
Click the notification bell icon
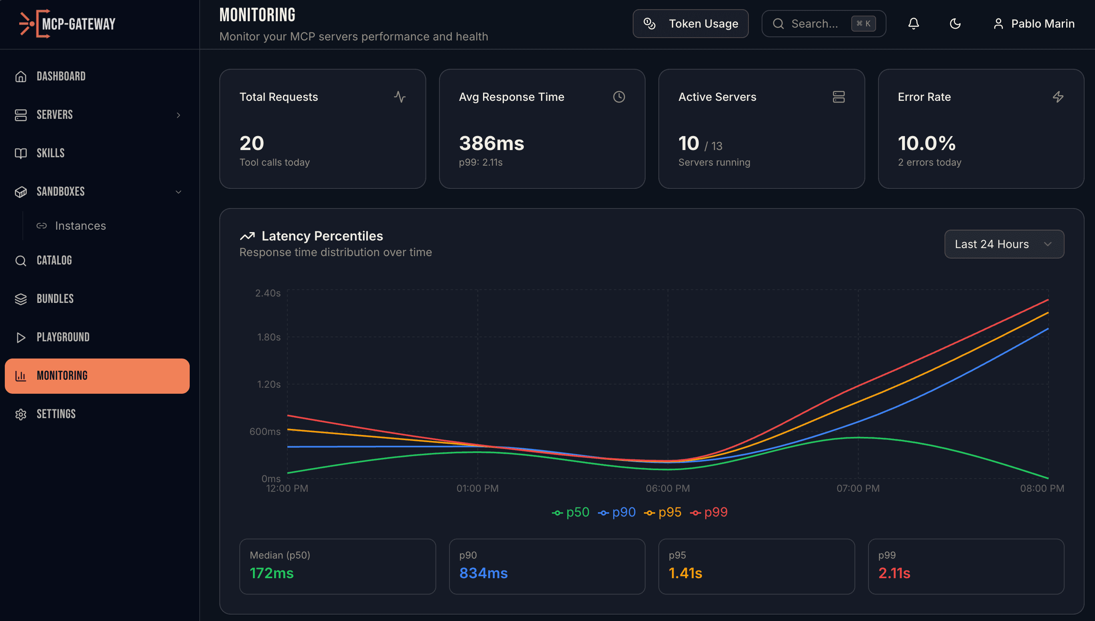pyautogui.click(x=913, y=24)
